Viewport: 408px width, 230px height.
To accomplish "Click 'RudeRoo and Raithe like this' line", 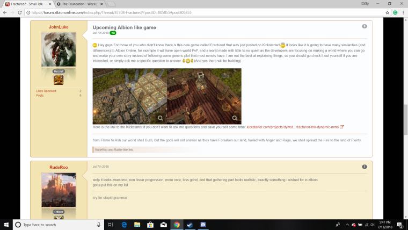I will point(114,150).
